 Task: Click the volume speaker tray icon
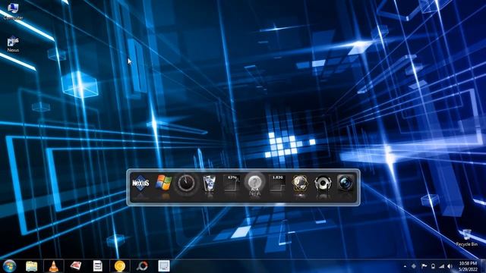point(450,266)
